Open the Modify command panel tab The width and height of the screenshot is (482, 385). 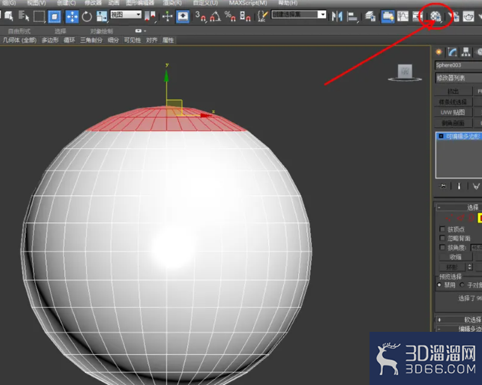452,52
